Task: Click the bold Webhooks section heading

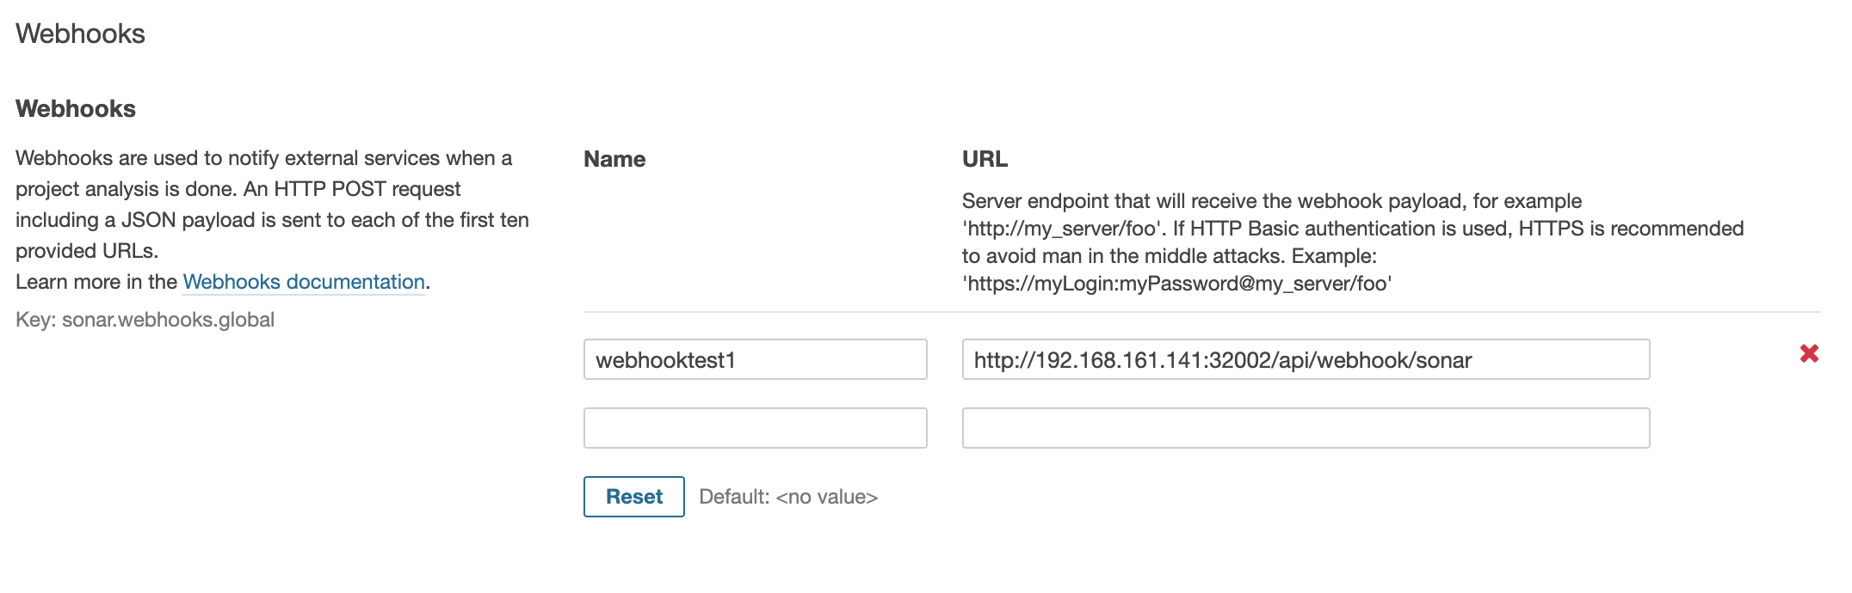Action: click(x=76, y=109)
